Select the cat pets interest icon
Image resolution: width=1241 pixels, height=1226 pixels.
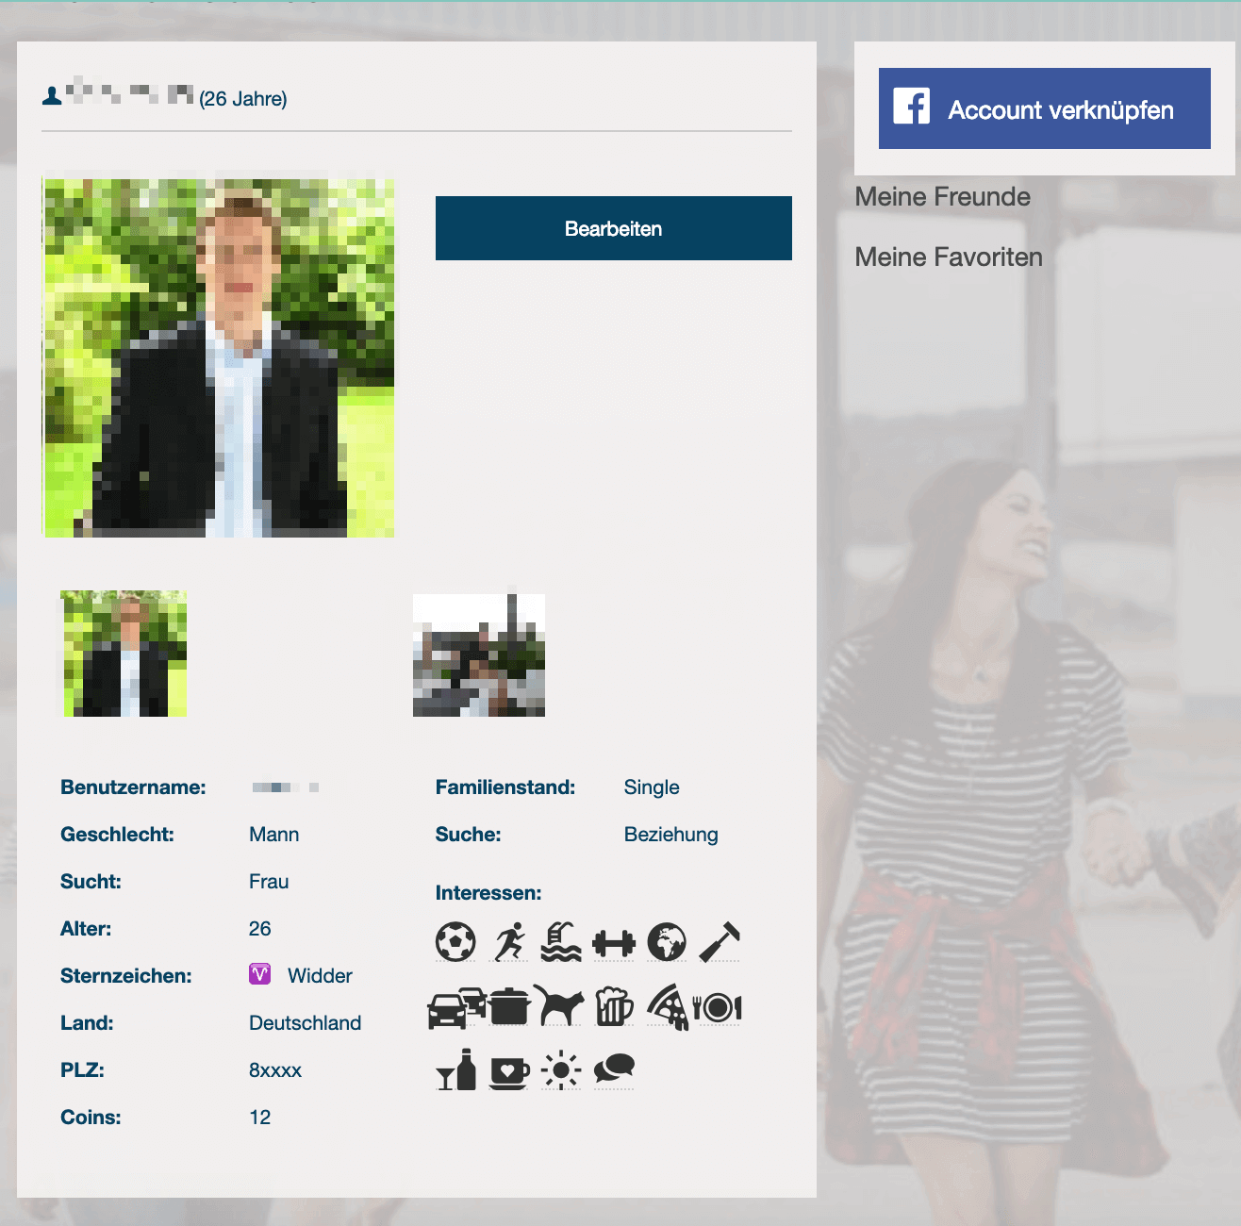(559, 1006)
